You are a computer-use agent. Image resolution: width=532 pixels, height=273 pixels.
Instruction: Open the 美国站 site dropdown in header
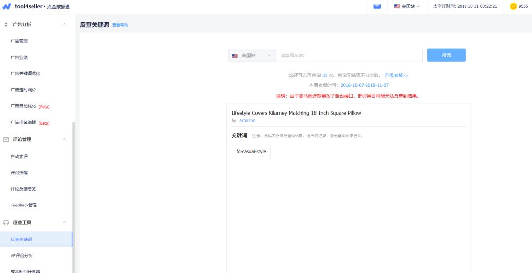pos(407,6)
